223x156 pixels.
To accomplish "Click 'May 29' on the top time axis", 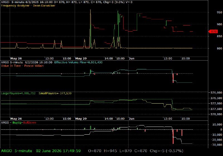I will point(81,59).
